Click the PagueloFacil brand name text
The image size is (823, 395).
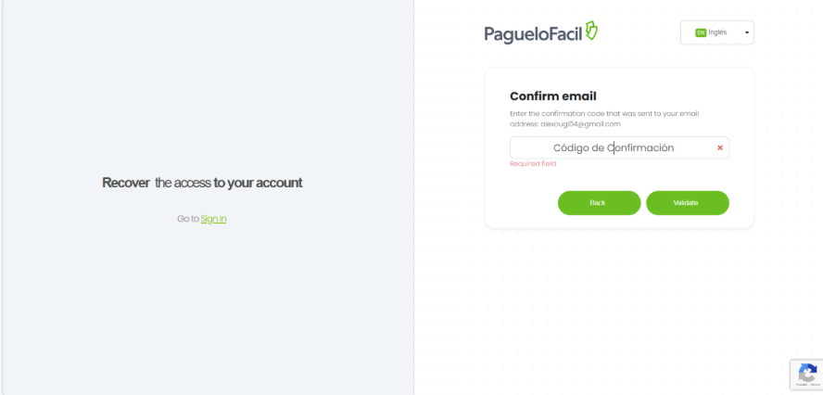(x=534, y=34)
